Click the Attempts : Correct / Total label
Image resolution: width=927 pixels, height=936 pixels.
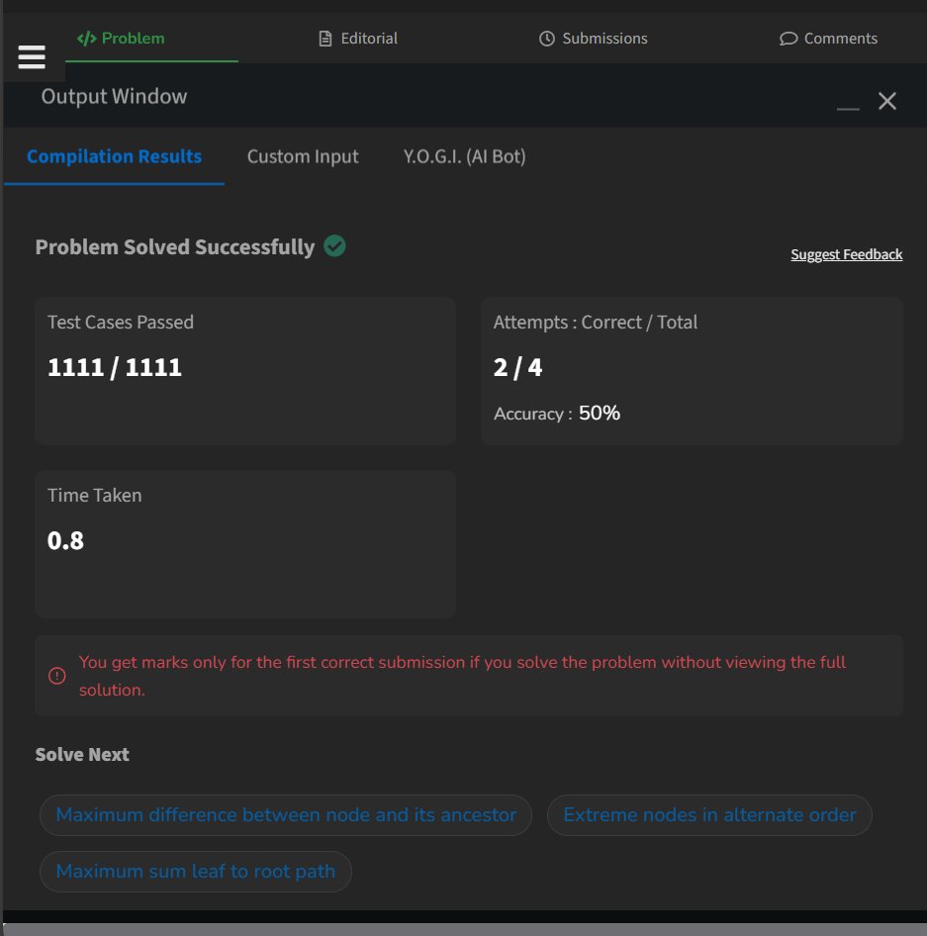pos(596,323)
